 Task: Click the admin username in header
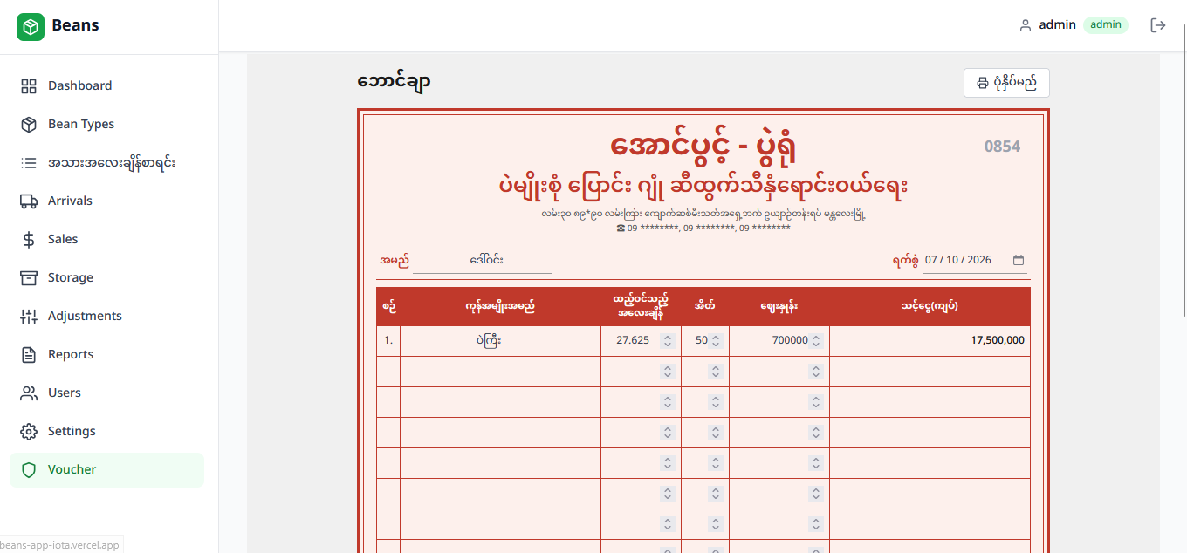[x=1057, y=25]
